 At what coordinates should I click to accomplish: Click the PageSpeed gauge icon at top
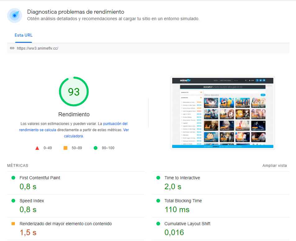point(15,16)
